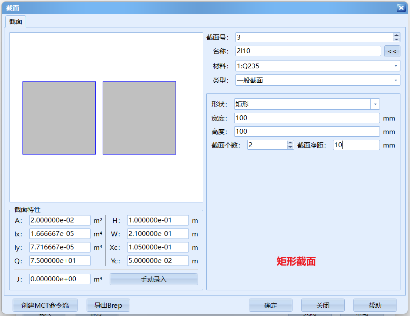Open the 材料 dropdown to change material
The image size is (410, 316).
[x=396, y=65]
